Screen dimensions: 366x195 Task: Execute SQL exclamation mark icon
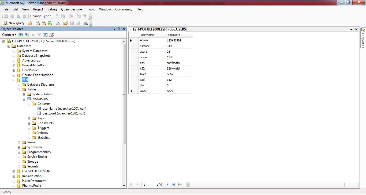[x=57, y=16]
